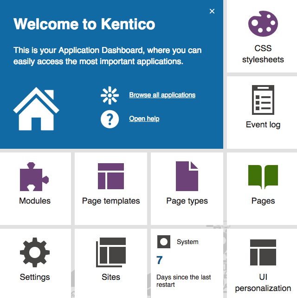
Task: Close the Welcome to Kentico banner
Action: (212, 11)
